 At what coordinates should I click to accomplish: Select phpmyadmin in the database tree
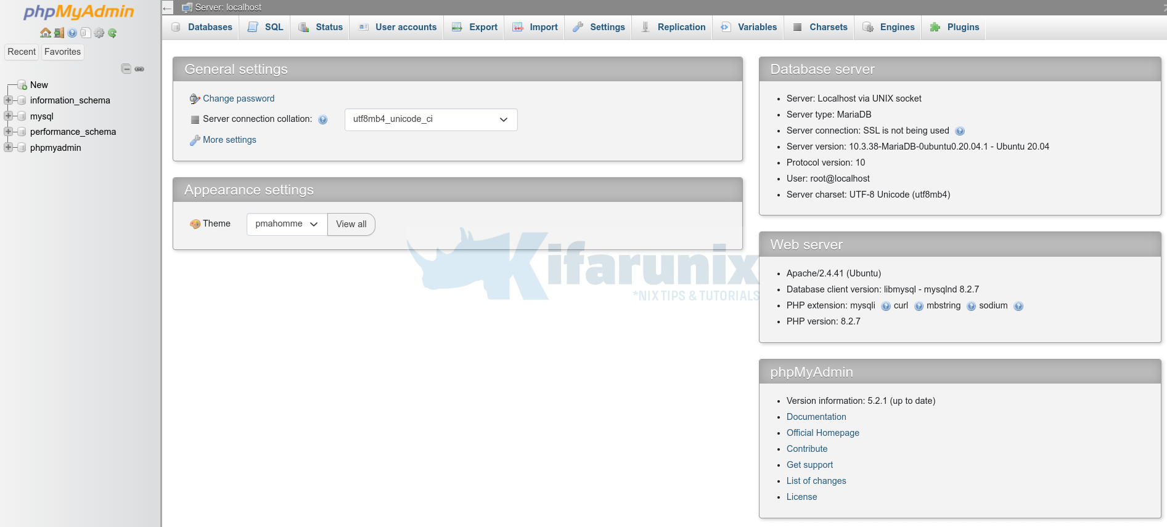pos(55,148)
